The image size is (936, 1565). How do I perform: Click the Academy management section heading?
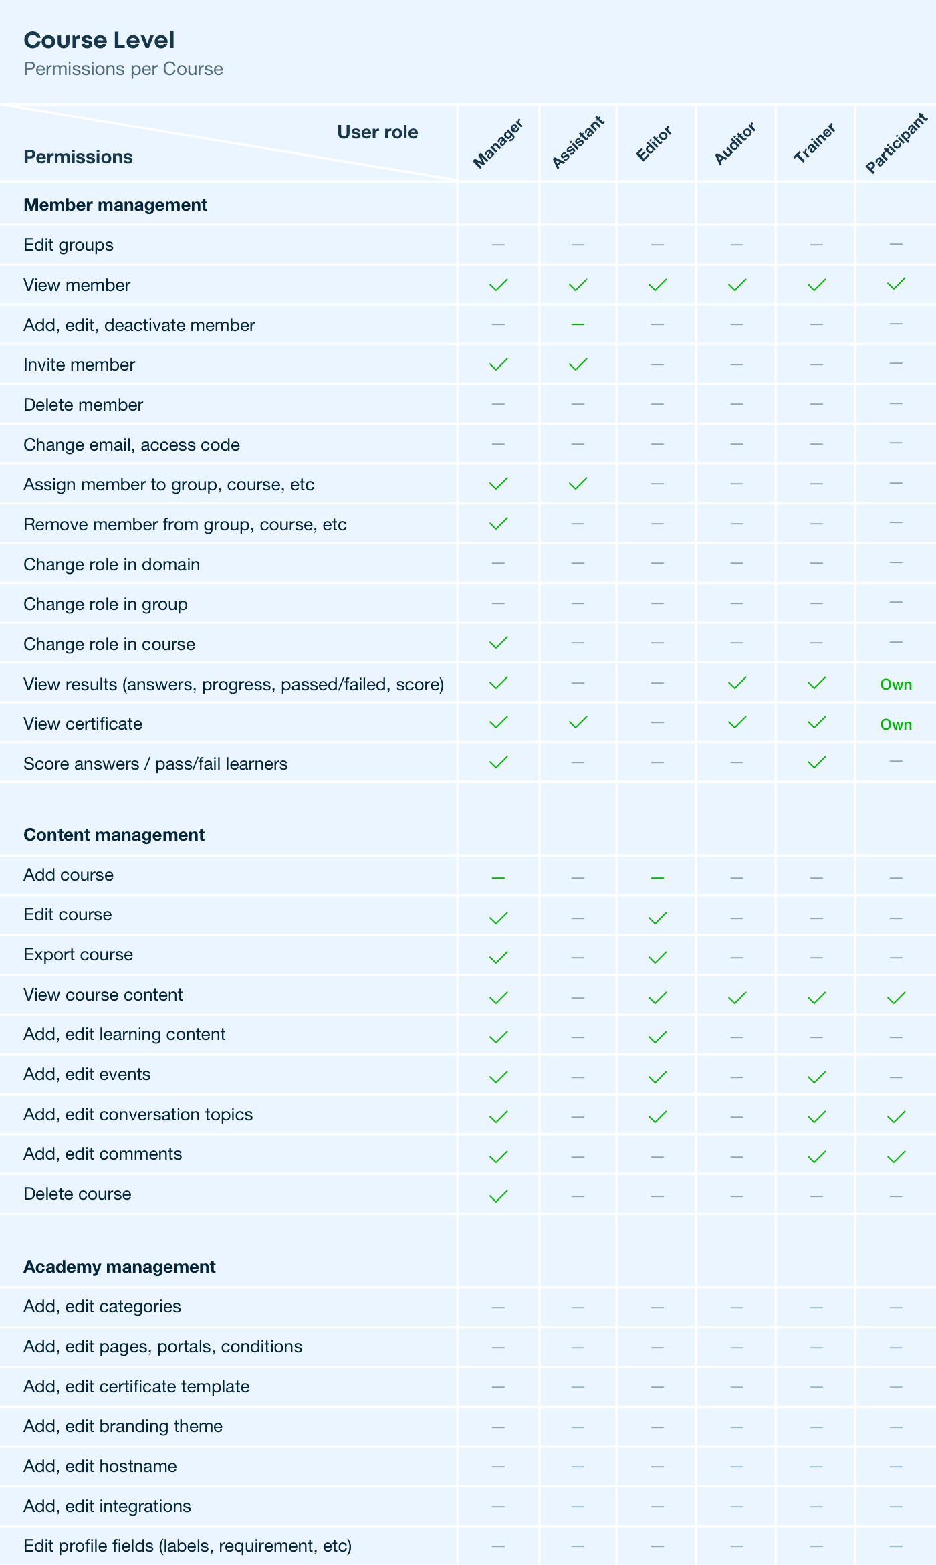click(x=119, y=1267)
